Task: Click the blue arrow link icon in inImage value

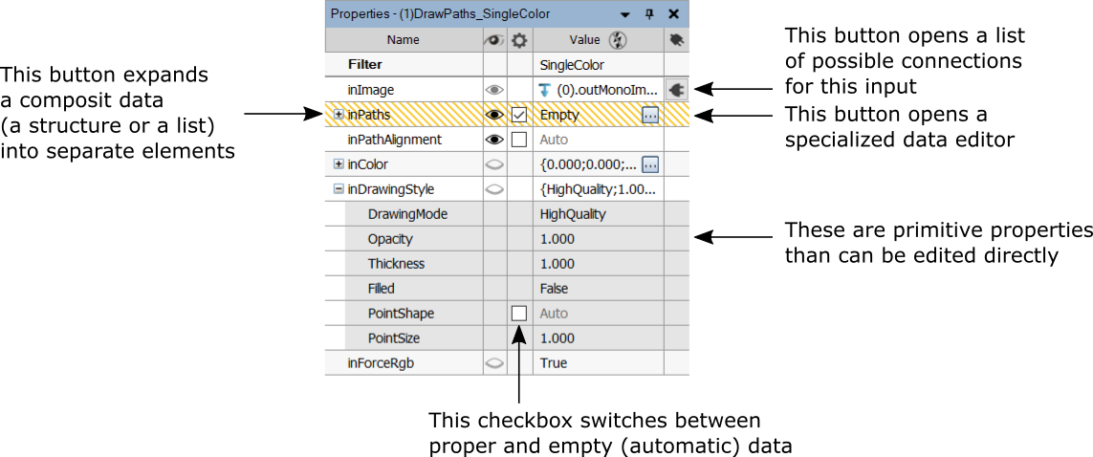Action: point(545,90)
